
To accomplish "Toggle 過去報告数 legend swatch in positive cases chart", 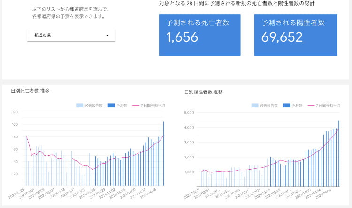I will point(255,106).
